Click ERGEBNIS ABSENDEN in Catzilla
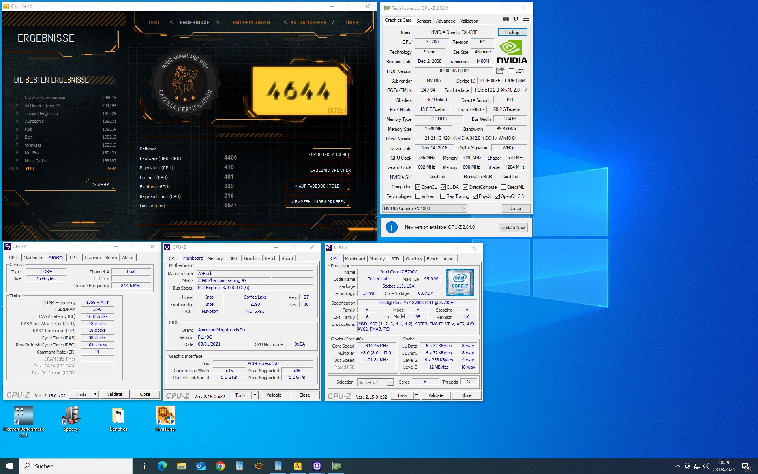Image resolution: width=758 pixels, height=474 pixels. 330,154
